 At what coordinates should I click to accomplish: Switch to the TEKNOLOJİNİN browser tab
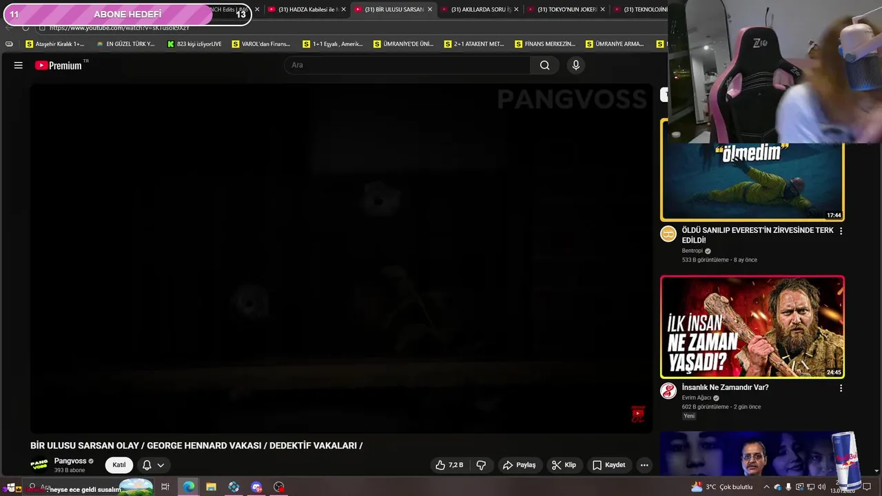click(x=641, y=10)
